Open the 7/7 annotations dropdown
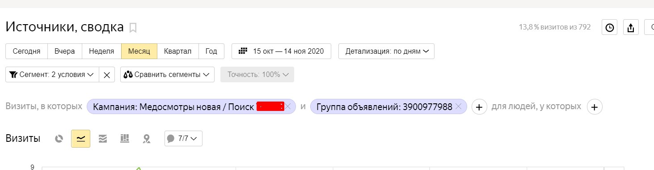654x170 pixels. 183,139
